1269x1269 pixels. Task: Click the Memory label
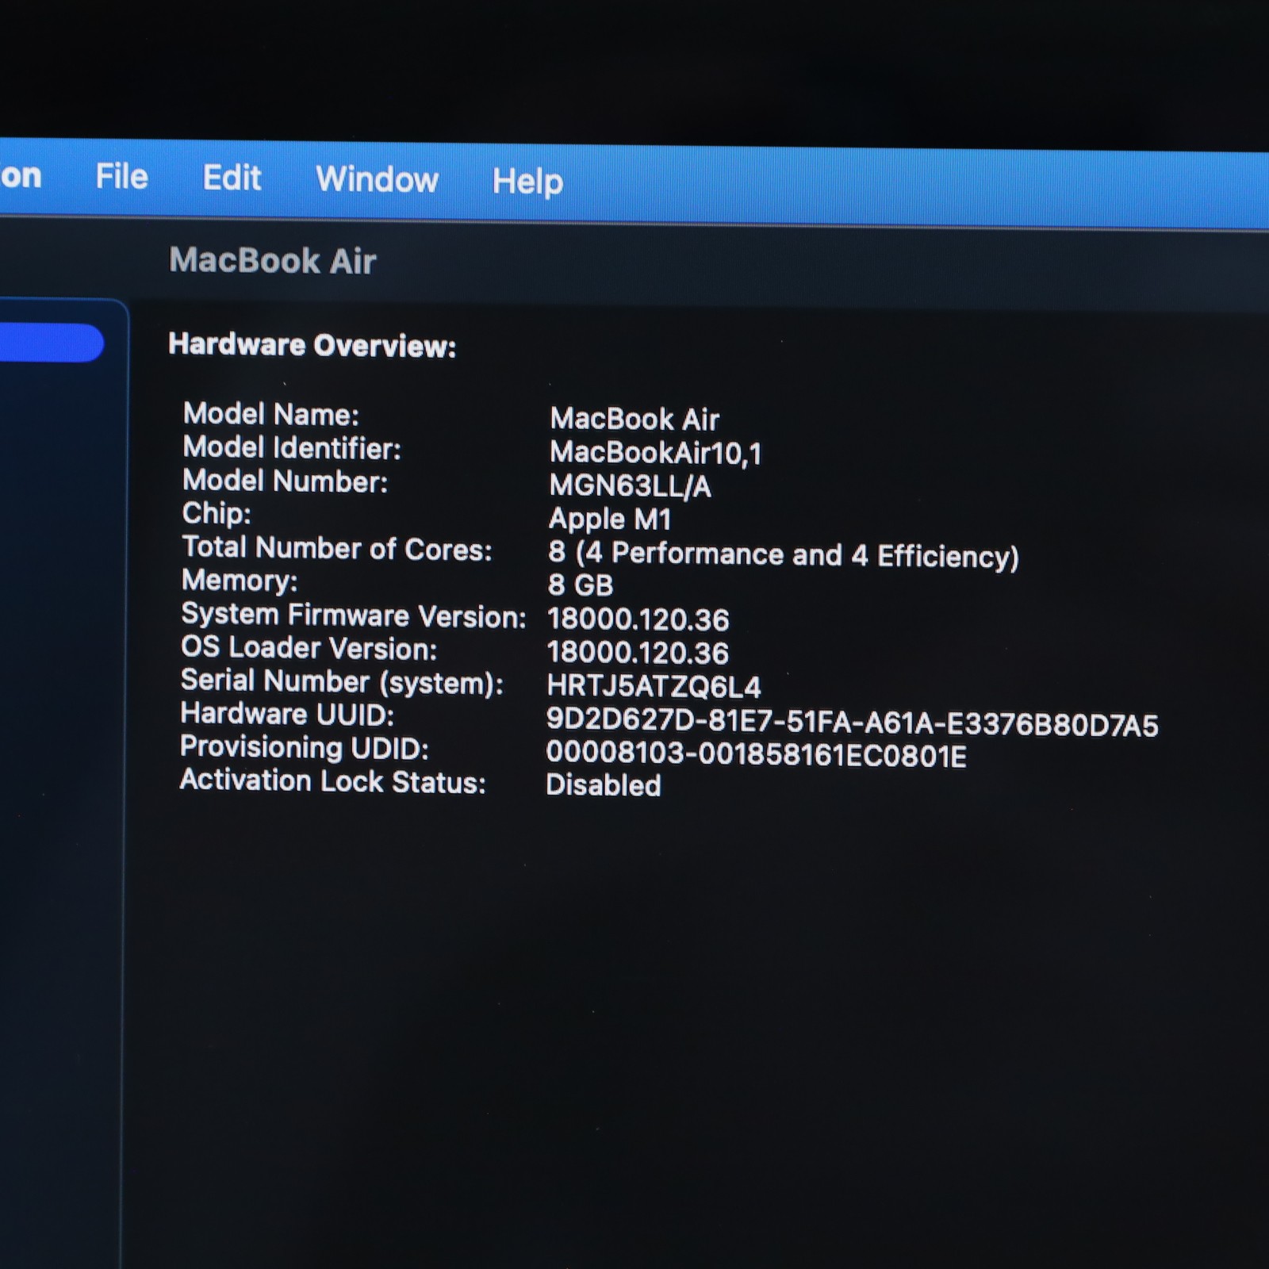click(x=240, y=581)
